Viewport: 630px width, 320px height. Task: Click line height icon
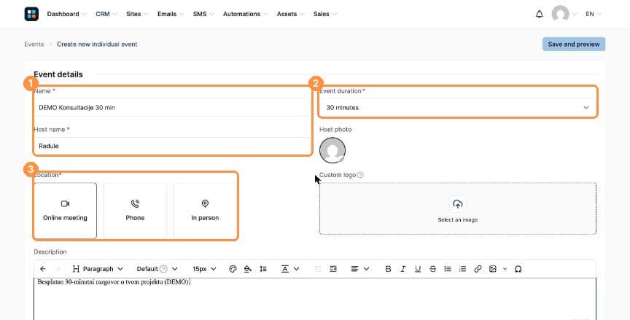262,269
